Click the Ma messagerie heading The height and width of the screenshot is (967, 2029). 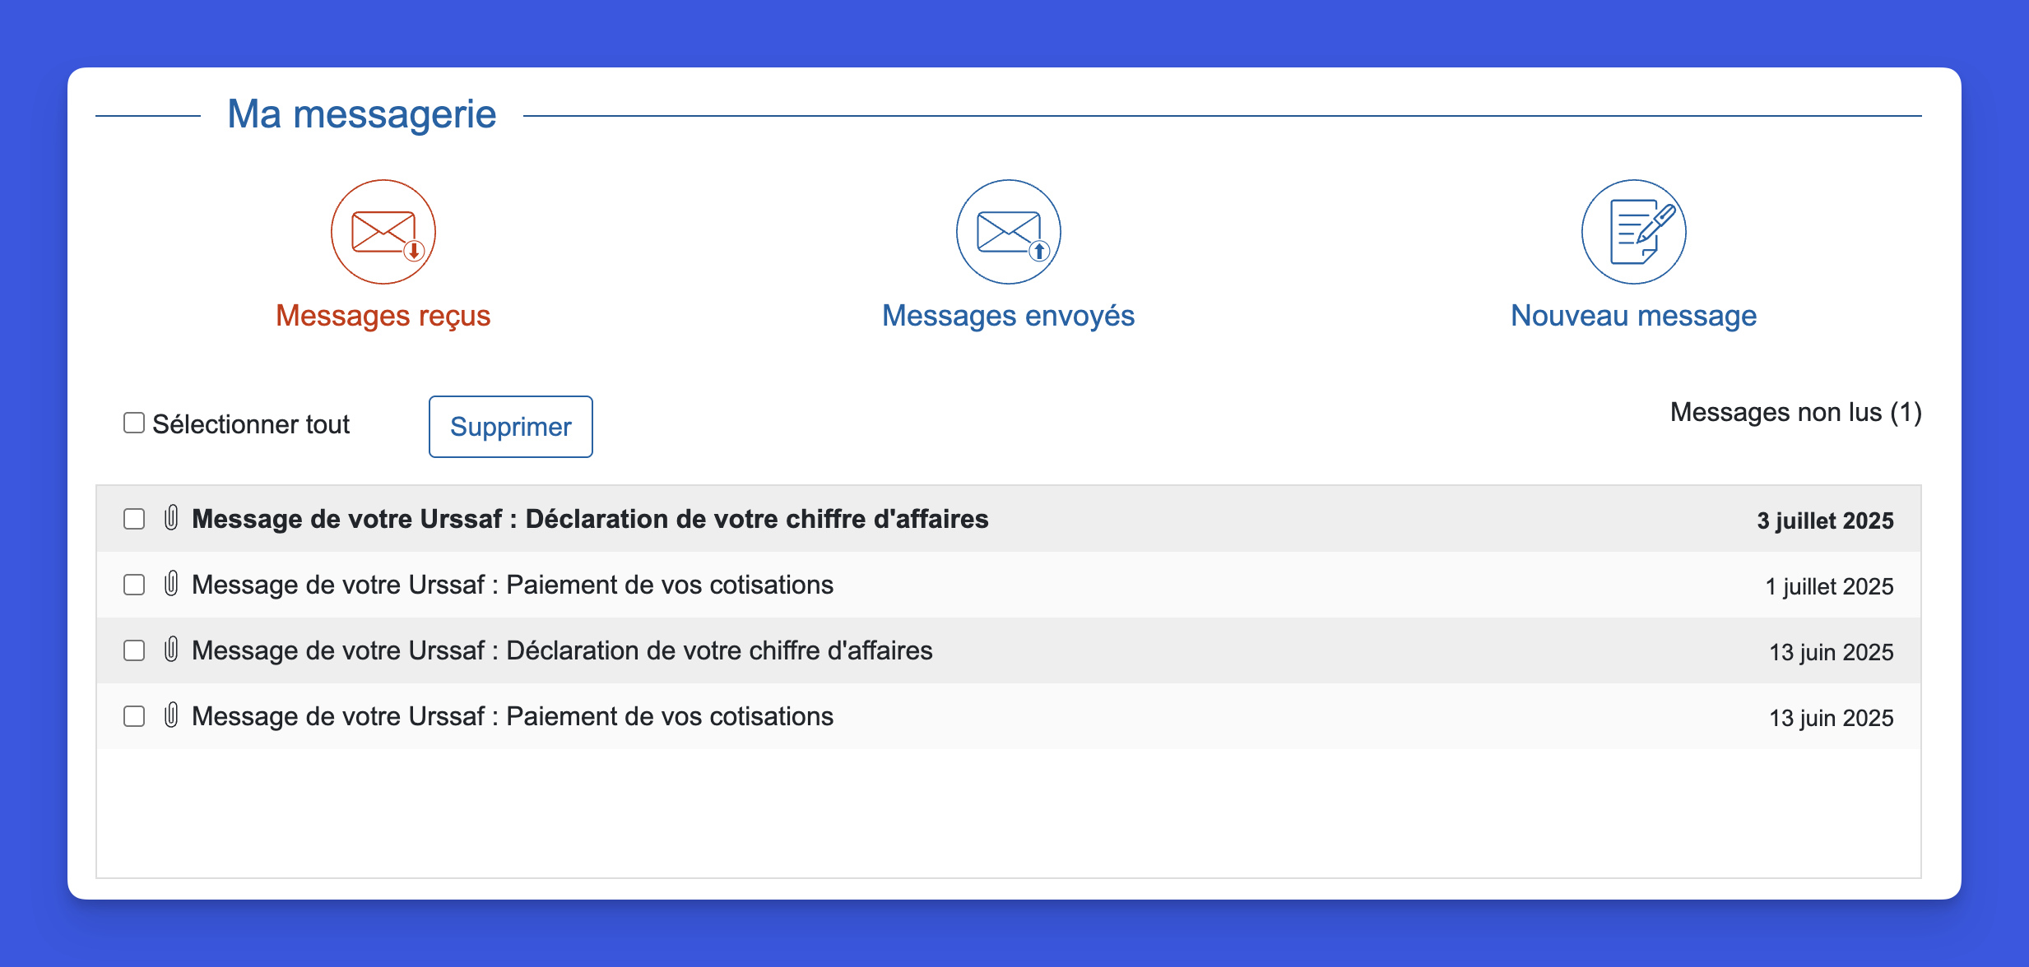(x=362, y=114)
